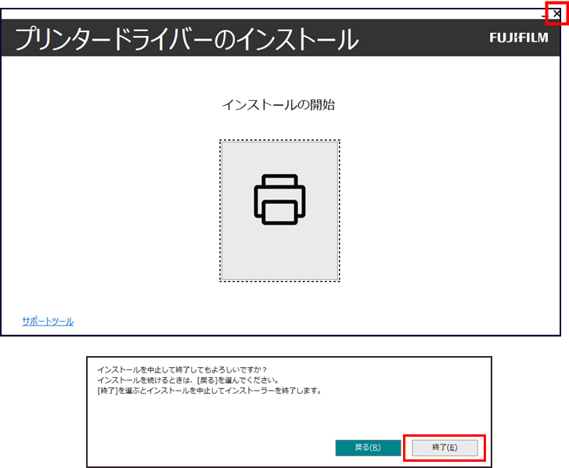Viewport: 569px width, 468px height.
Task: Click the プリンタードライバーのインストール title
Action: tap(186, 38)
